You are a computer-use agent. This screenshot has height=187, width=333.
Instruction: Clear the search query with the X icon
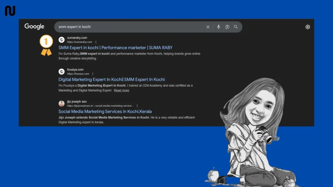(208, 27)
